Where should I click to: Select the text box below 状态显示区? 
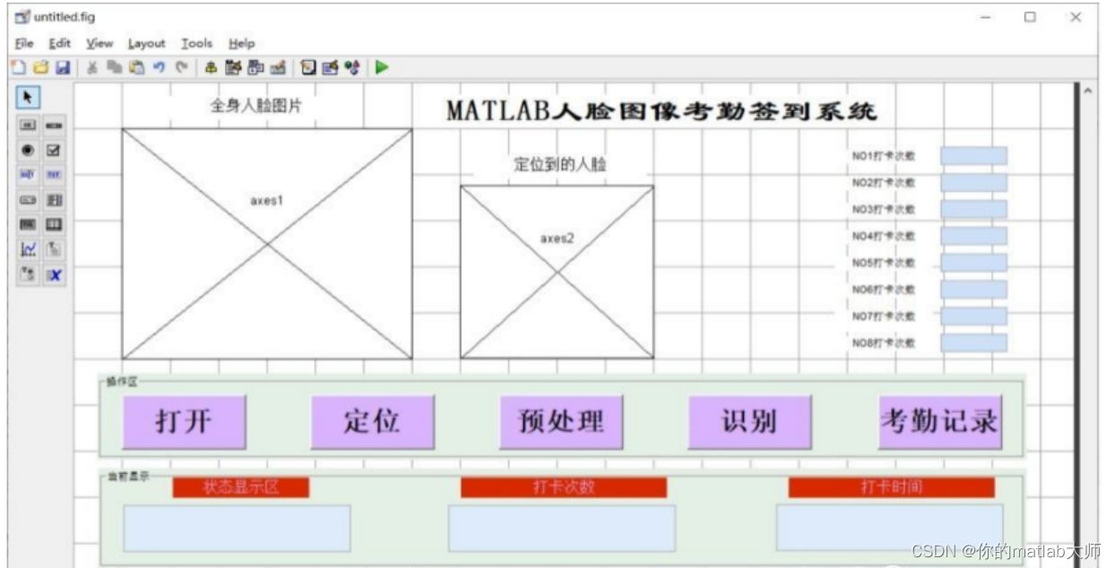237,529
